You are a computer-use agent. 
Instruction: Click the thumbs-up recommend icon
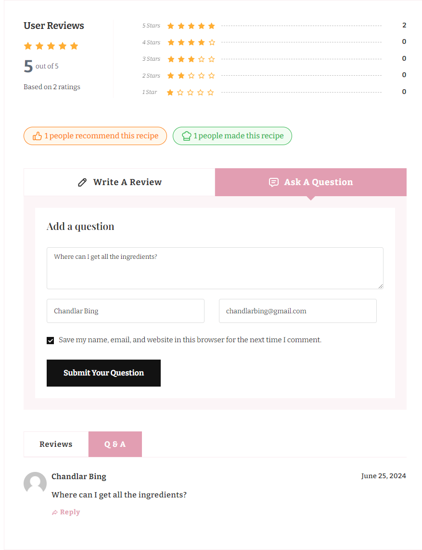(x=37, y=136)
